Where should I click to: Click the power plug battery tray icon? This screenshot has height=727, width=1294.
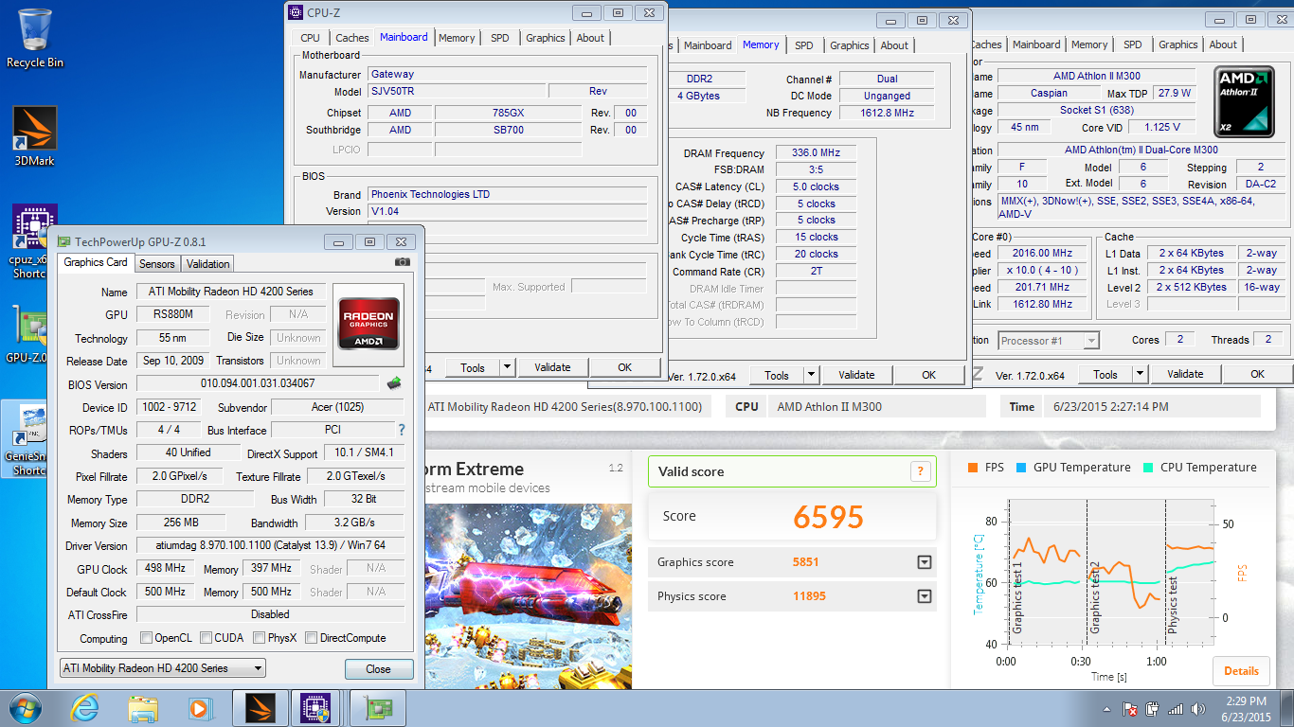click(1153, 709)
